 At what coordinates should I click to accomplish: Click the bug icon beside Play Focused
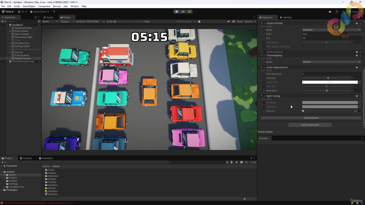199,22
